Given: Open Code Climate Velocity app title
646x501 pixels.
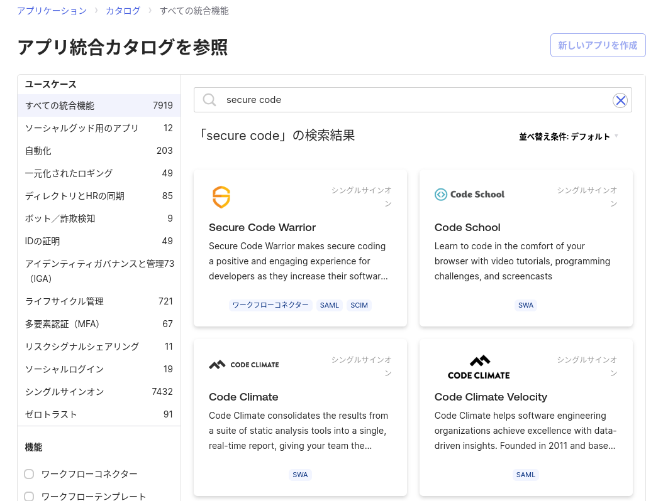Looking at the screenshot, I should pyautogui.click(x=491, y=397).
